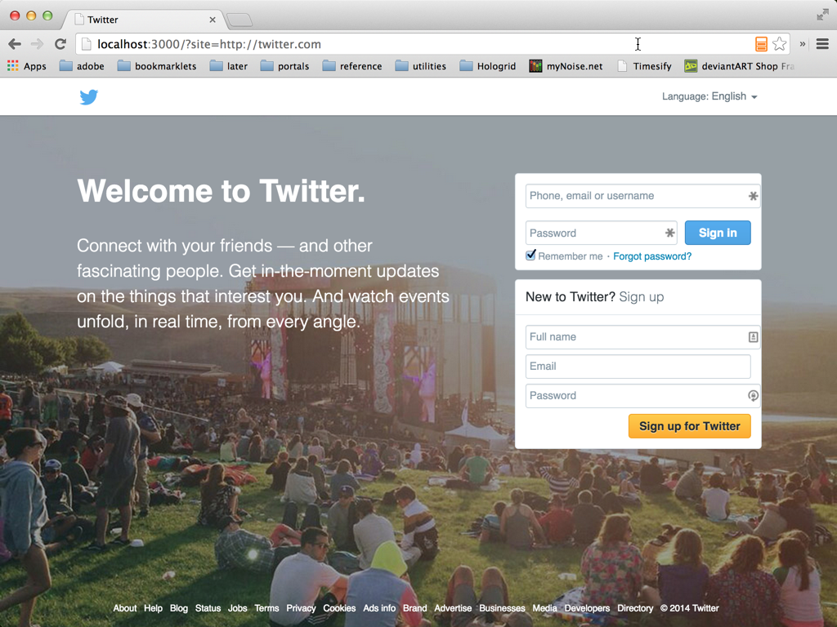Open the Language: English dropdown

click(x=709, y=96)
